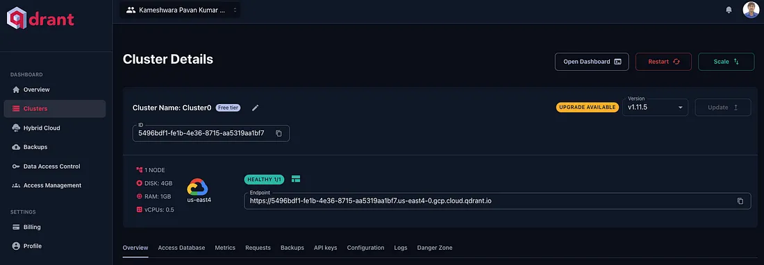The width and height of the screenshot is (764, 265).
Task: Click the disabled Update button
Action: (723, 108)
